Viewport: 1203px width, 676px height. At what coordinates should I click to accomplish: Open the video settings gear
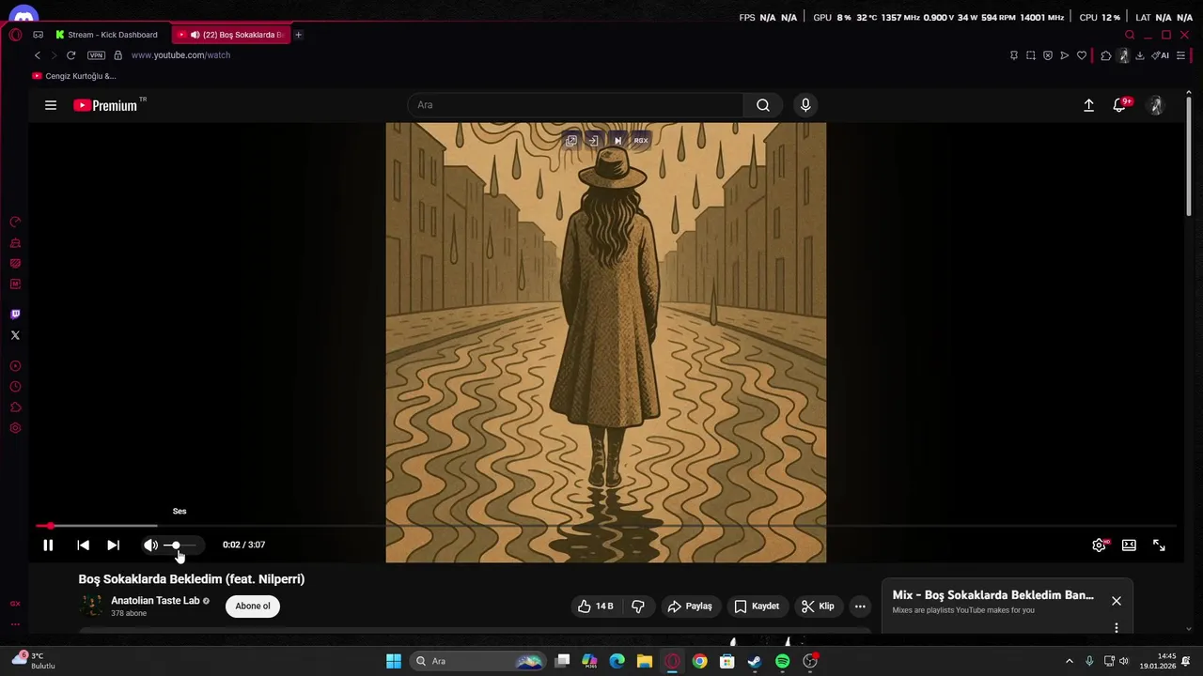pyautogui.click(x=1099, y=545)
